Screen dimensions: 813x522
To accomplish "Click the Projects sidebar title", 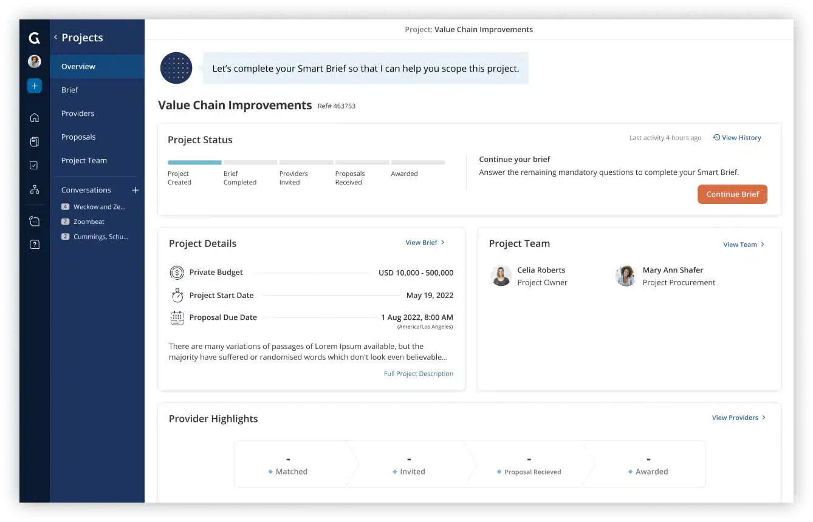I will click(x=83, y=38).
